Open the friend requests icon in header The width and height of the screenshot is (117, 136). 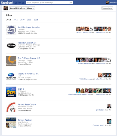(x=16, y=3)
